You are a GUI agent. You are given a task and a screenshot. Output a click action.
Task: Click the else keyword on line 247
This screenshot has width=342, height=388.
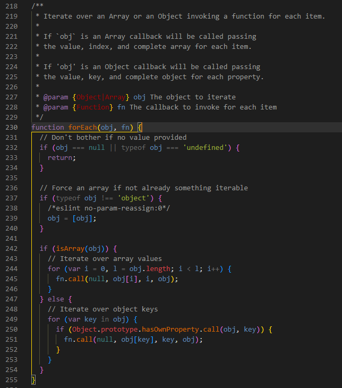(56, 299)
